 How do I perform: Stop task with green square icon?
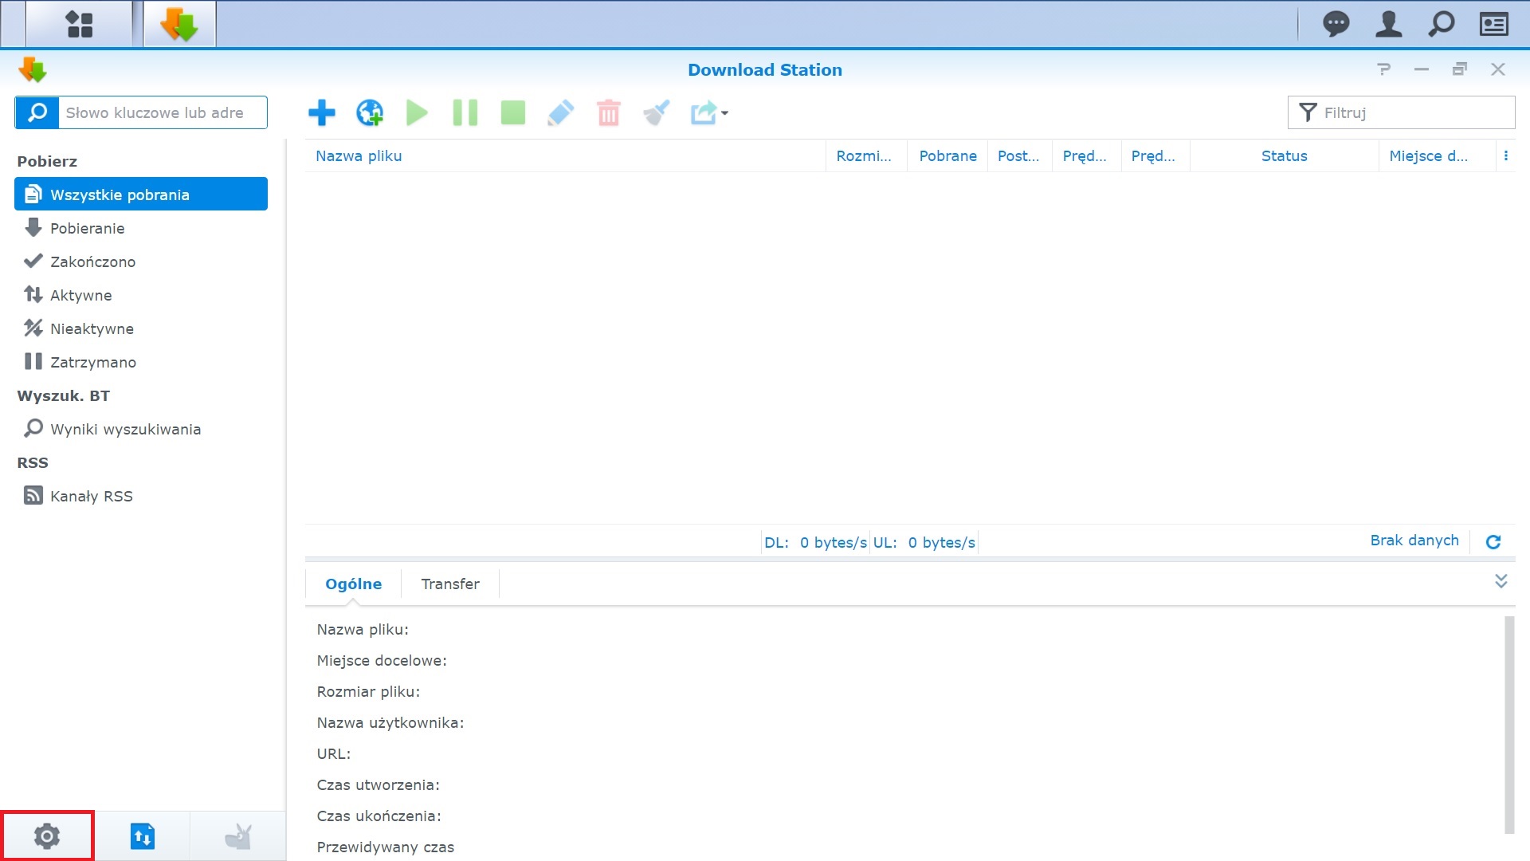pos(513,112)
